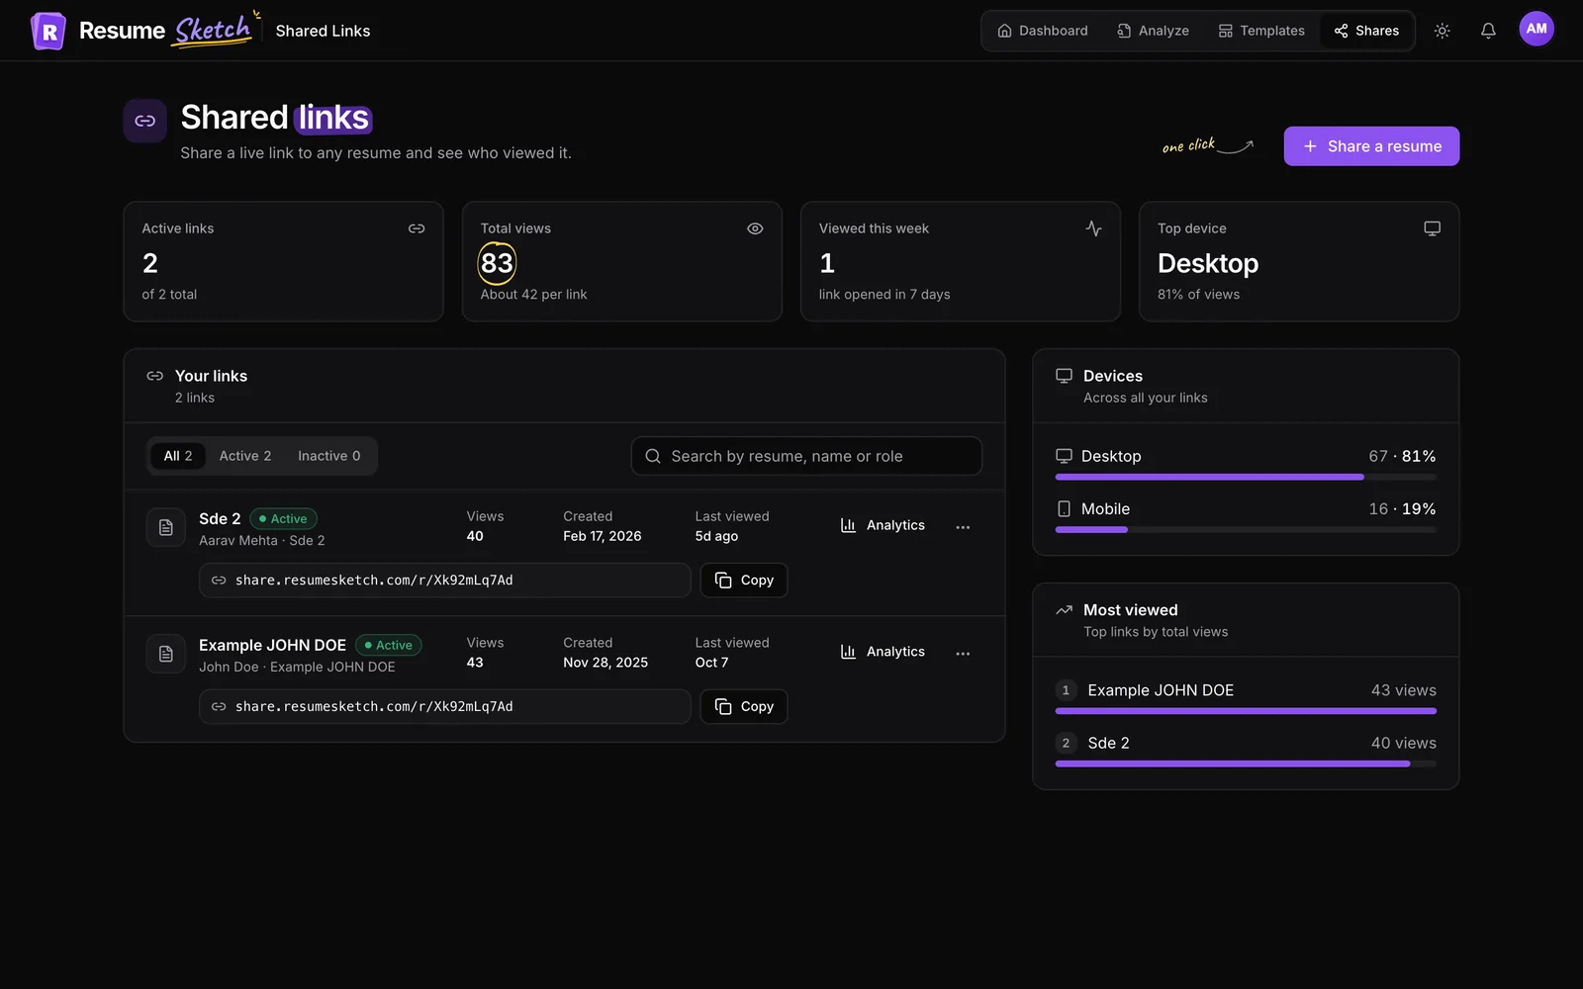Click the Resume Sketch logo icon
Screen dimensions: 1583x989
48,31
